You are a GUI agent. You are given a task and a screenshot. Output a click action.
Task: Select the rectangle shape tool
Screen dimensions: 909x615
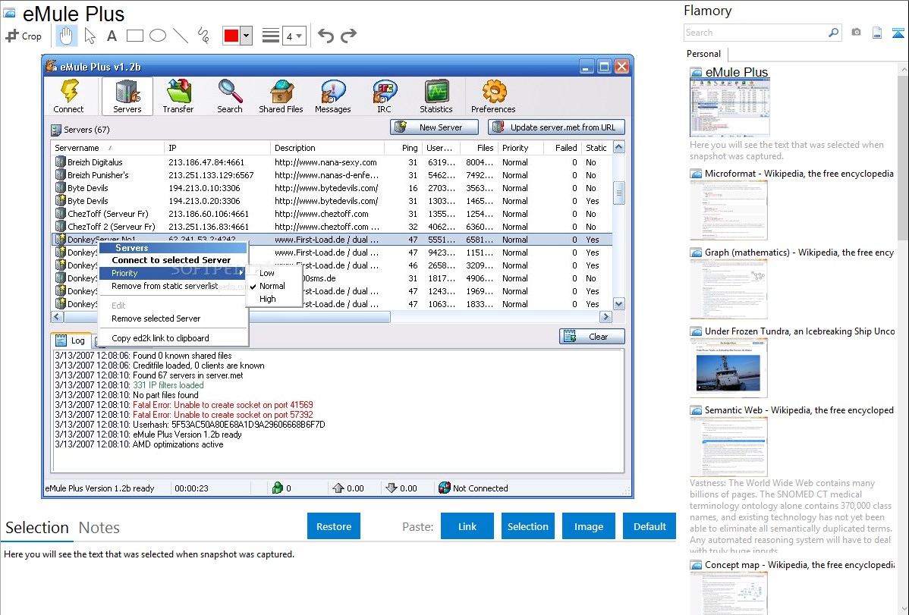pos(135,36)
